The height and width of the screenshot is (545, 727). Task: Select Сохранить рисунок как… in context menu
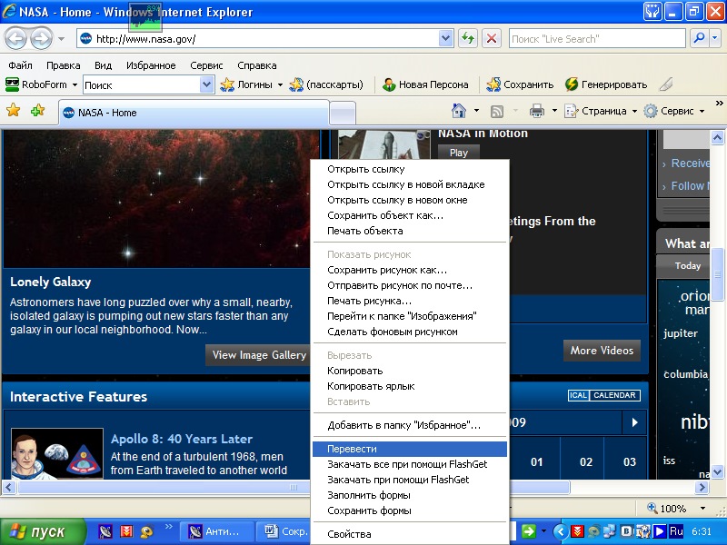coord(410,270)
